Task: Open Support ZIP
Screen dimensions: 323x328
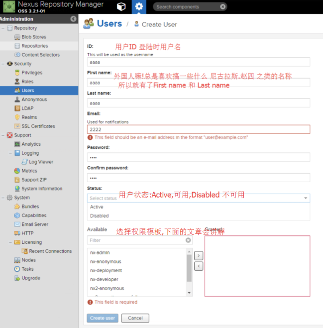Action: [34, 180]
